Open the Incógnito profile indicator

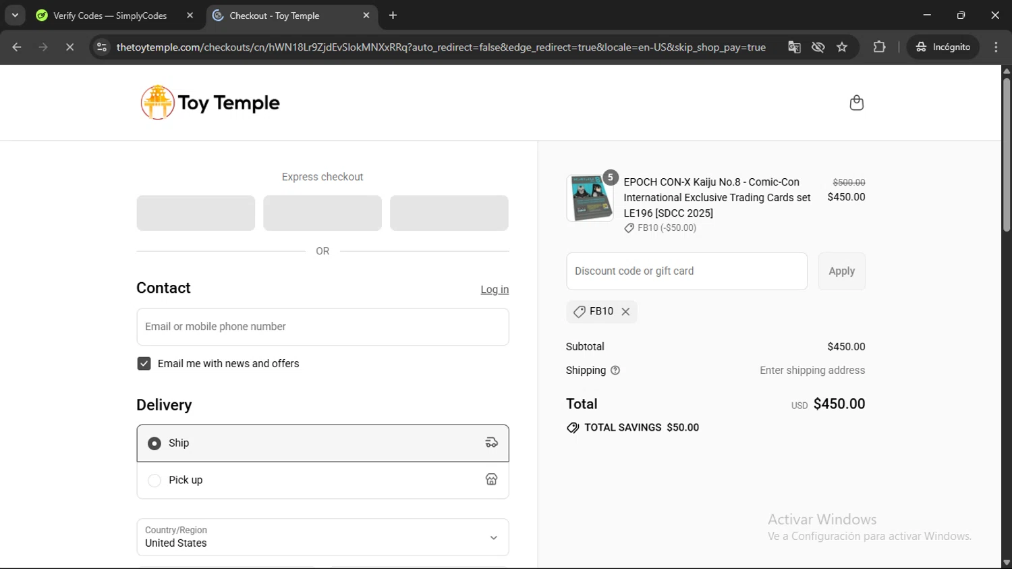[943, 47]
